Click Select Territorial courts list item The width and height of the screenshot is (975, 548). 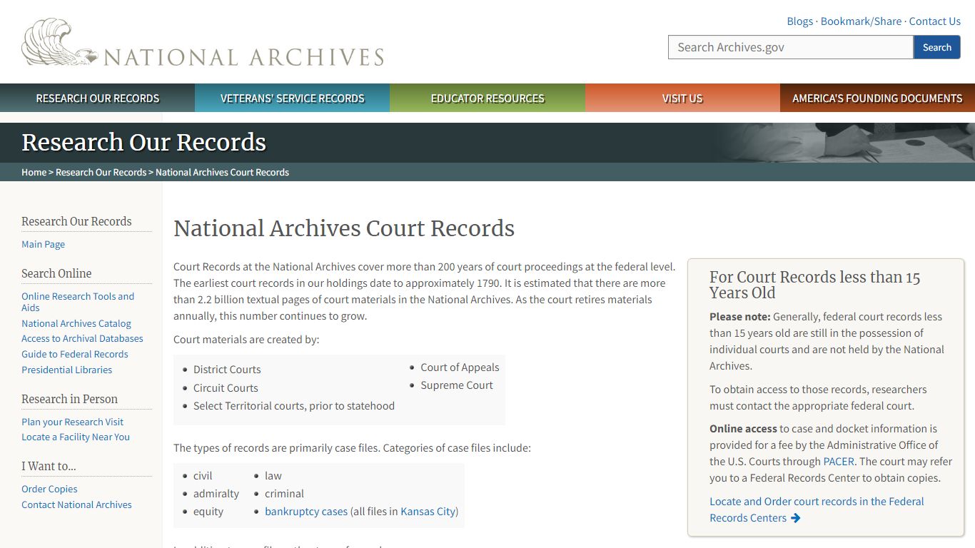[294, 406]
